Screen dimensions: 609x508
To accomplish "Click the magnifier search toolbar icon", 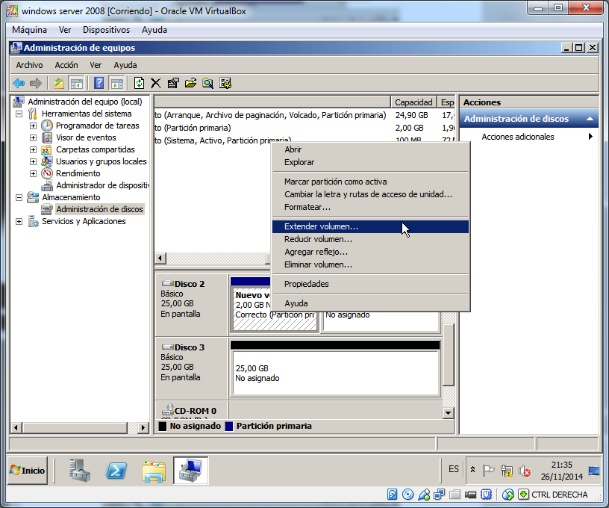I will tap(207, 83).
